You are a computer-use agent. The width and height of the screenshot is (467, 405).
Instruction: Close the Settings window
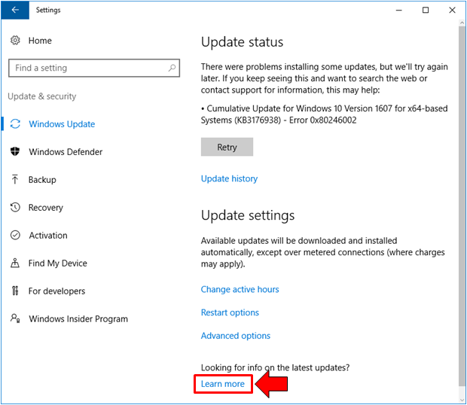coord(452,10)
